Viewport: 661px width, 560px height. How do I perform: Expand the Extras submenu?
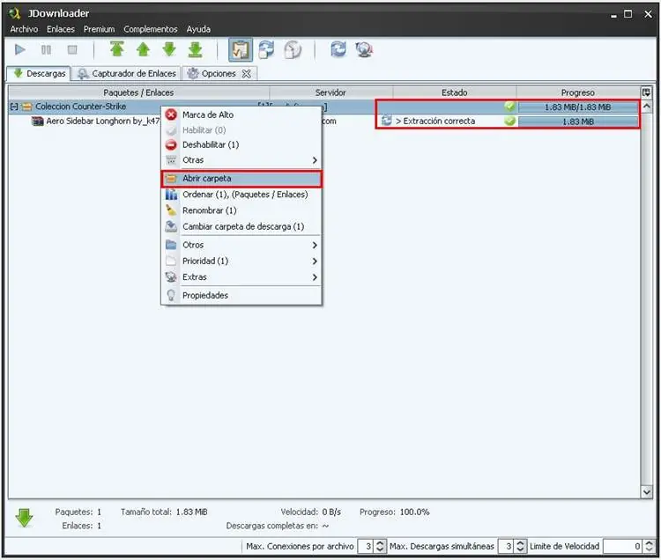241,277
